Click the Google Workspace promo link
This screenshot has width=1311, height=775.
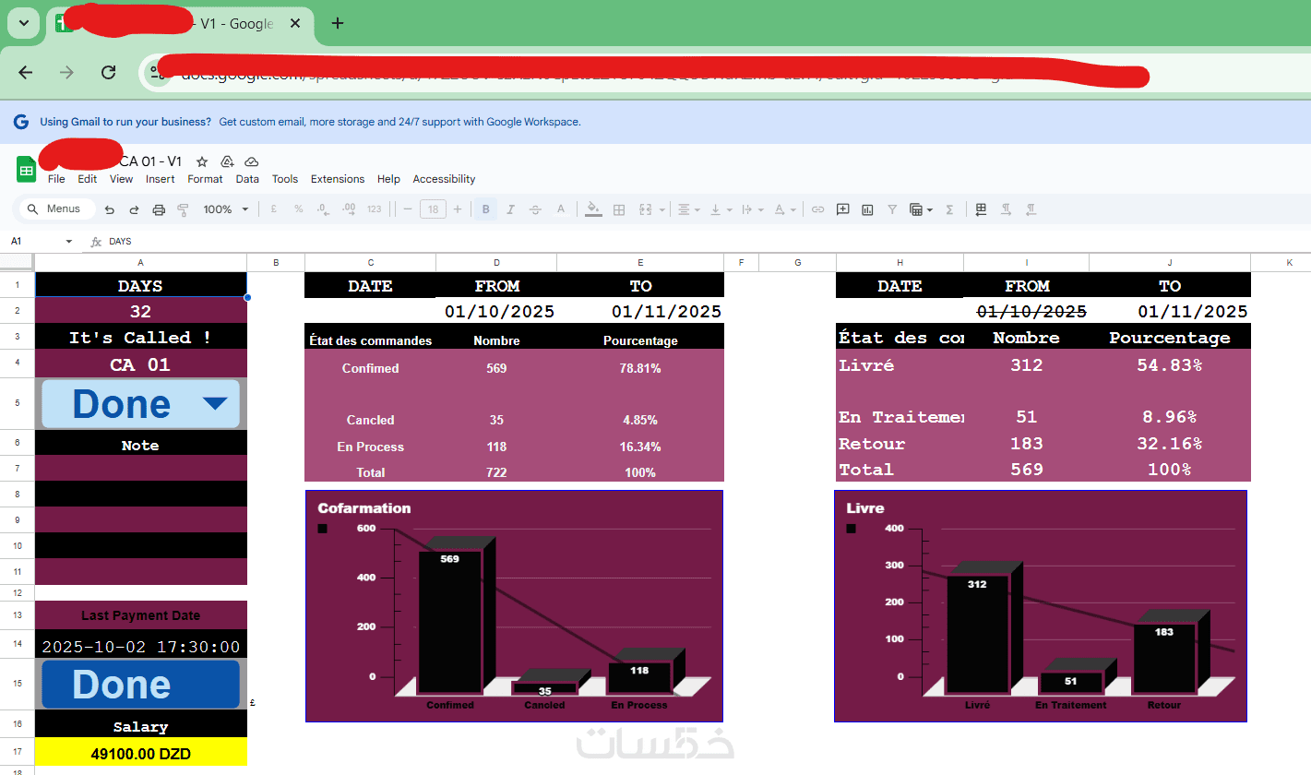coord(400,122)
